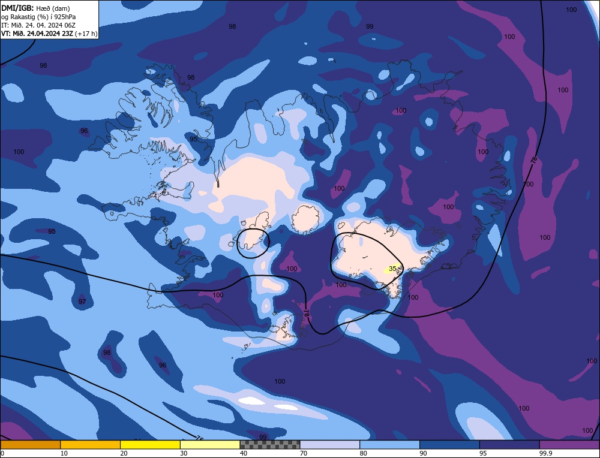Click the "30" tick below the color bar
Viewport: 600px width, 458px height.
pyautogui.click(x=184, y=453)
